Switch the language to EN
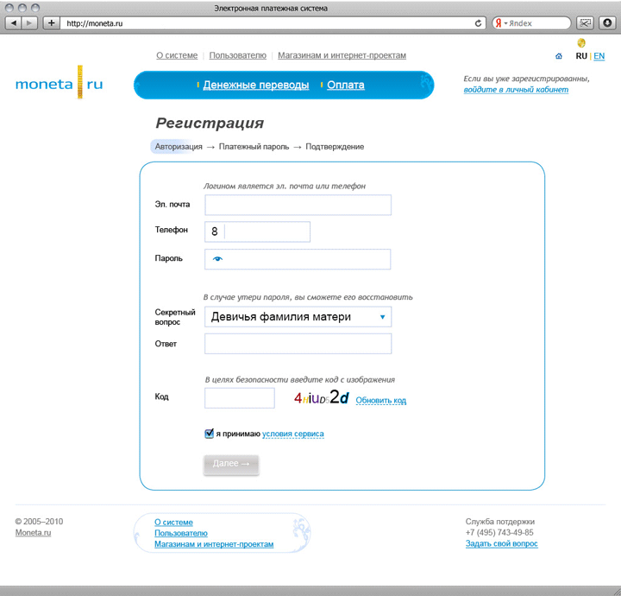This screenshot has width=621, height=596. pos(599,56)
